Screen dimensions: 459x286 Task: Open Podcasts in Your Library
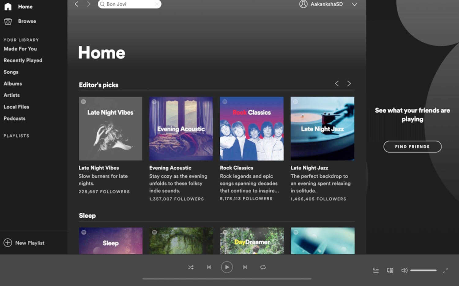[x=14, y=119]
